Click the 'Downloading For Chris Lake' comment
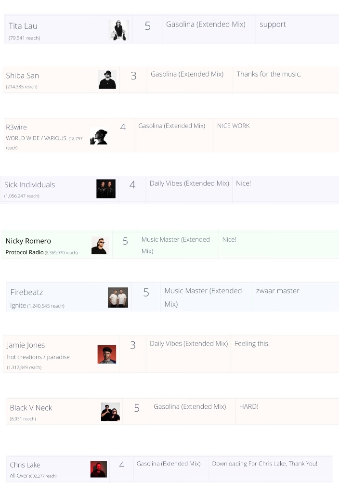The image size is (339, 493). coord(264,464)
